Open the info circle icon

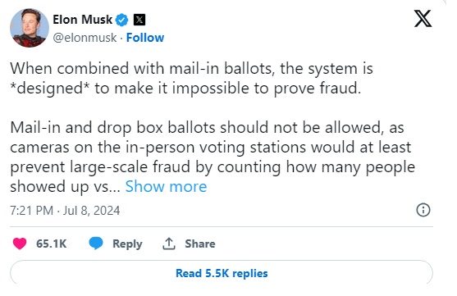point(423,210)
